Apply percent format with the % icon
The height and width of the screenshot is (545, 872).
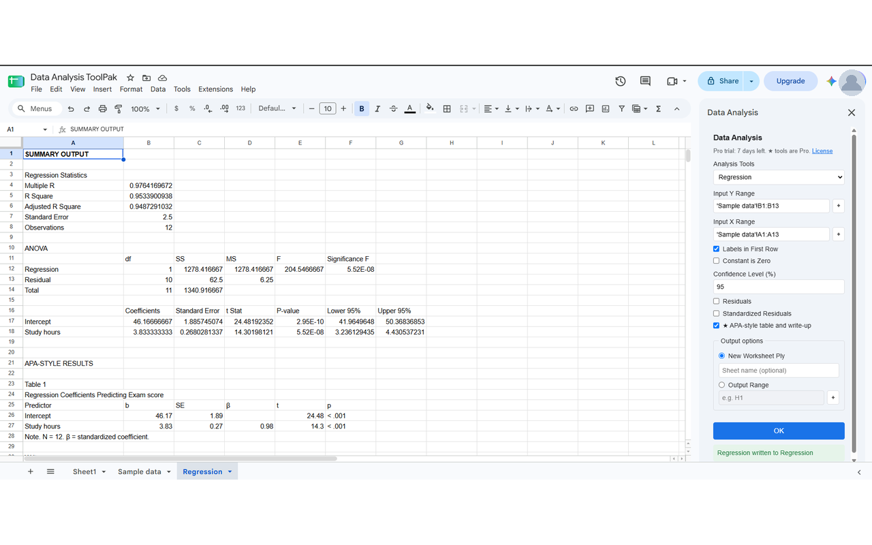[x=192, y=108]
